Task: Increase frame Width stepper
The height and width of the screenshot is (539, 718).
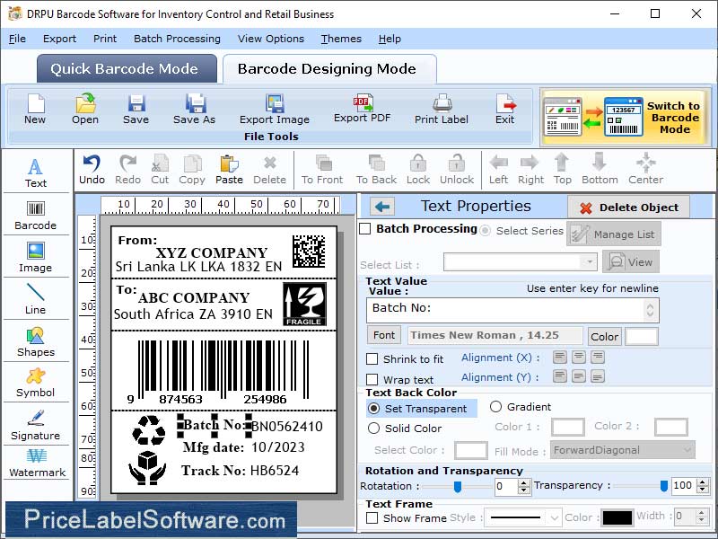Action: tap(702, 513)
